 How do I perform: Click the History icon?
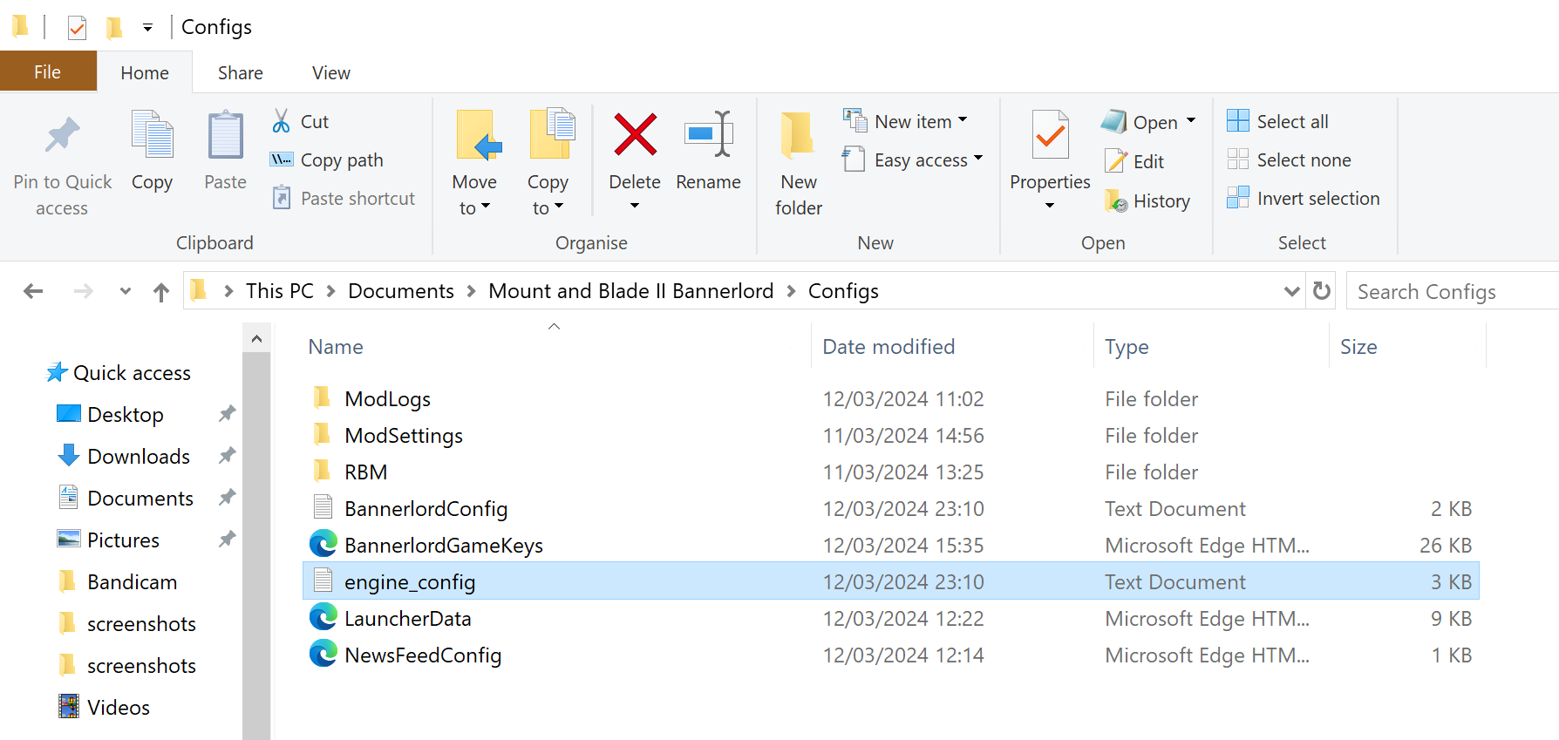click(1116, 200)
